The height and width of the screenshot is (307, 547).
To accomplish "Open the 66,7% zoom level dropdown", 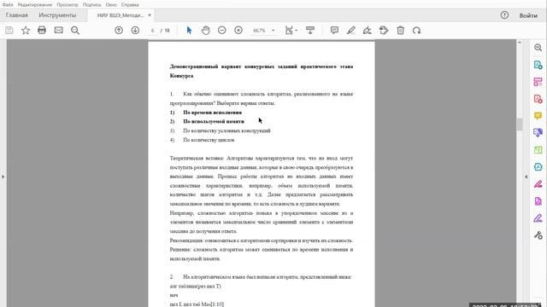I will click(x=263, y=31).
